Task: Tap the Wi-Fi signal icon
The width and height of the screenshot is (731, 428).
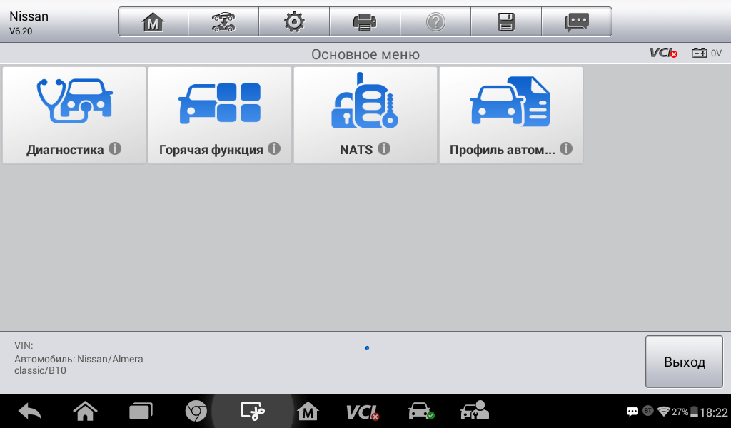Action: pos(663,412)
